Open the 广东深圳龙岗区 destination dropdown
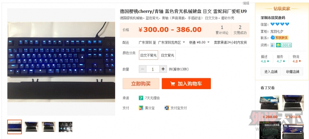309x139 pixels. (x=172, y=42)
